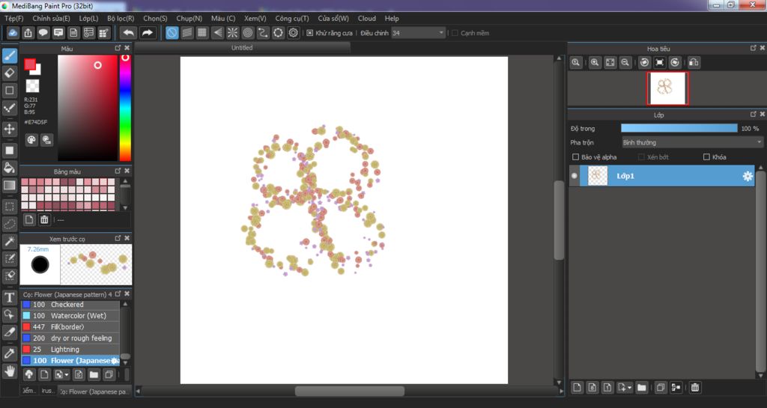Hide Lớp1 layer visibility
Viewport: 767px width, 408px height.
click(575, 176)
